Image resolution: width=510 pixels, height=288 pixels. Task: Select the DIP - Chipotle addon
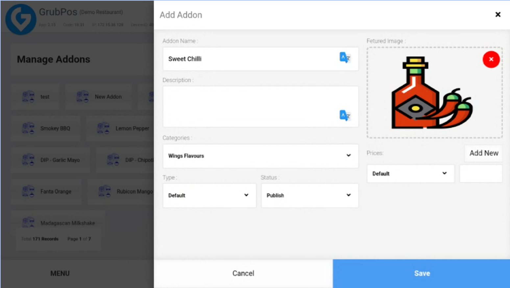point(125,160)
